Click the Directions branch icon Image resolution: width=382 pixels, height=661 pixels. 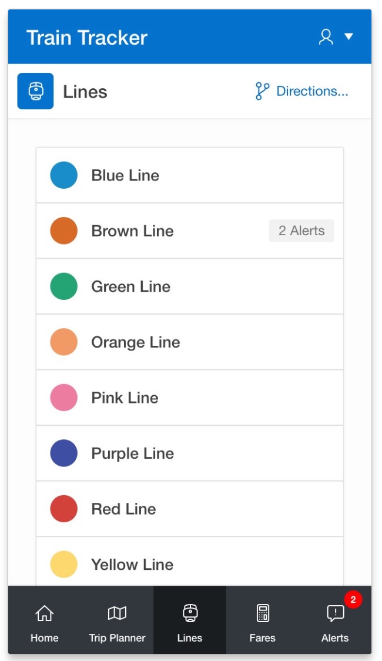coord(262,91)
